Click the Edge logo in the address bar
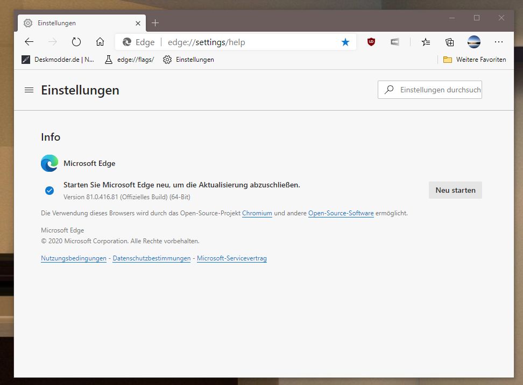The height and width of the screenshot is (385, 523). pos(127,42)
